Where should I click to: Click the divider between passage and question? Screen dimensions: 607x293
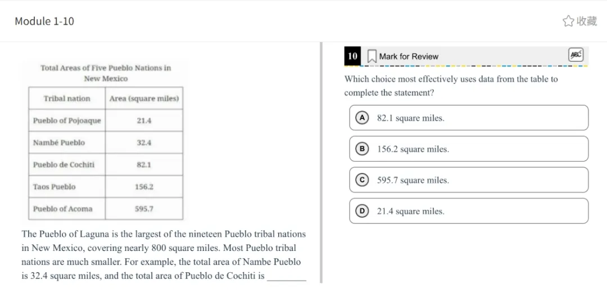click(x=321, y=163)
